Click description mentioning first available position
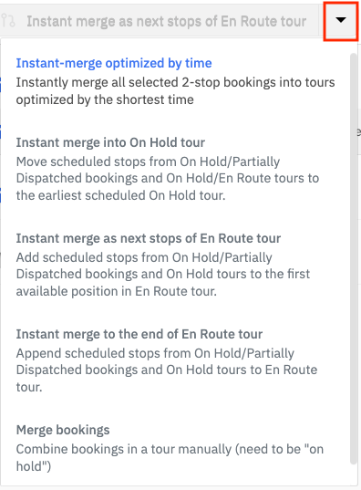This screenshot has height=490, width=361. pyautogui.click(x=163, y=275)
